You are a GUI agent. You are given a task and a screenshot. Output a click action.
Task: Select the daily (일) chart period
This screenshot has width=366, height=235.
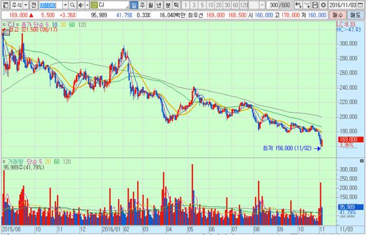(134, 5)
